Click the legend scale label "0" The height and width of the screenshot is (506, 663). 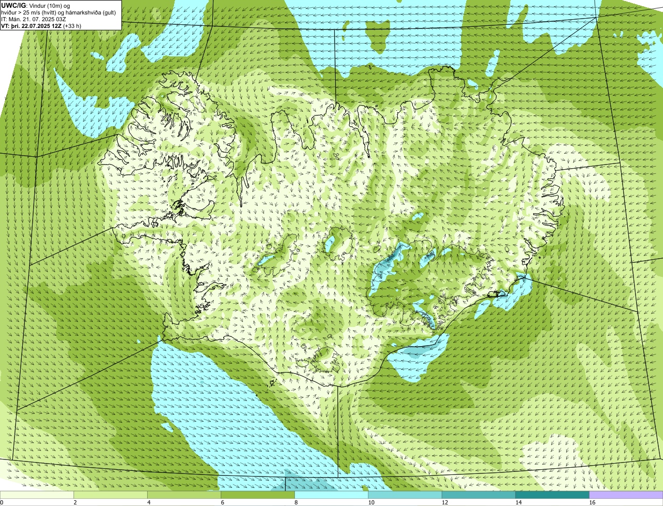2,502
